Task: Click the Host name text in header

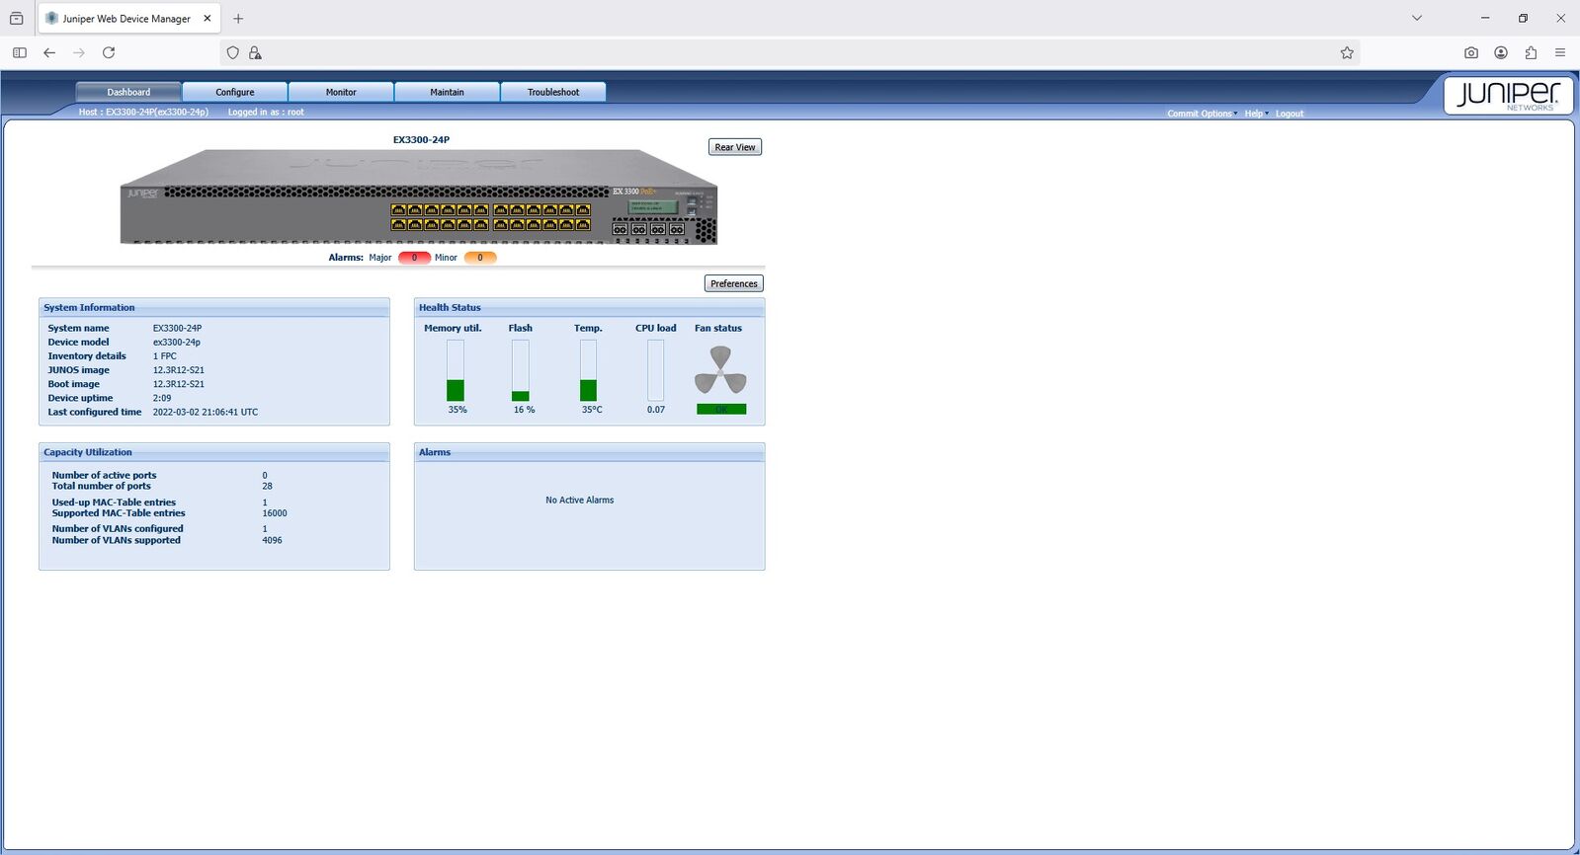Action: 143,113
